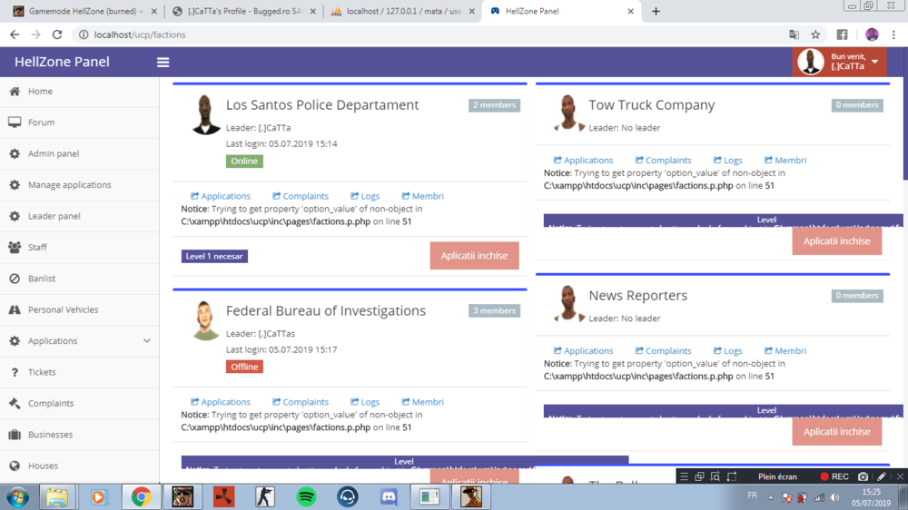Click the Federal Bureau of Investigations title
Screen dimensions: 908x510
(x=325, y=311)
